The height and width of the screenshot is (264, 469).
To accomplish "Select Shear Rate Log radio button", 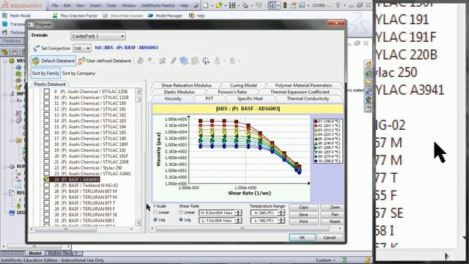I will pos(181,220).
